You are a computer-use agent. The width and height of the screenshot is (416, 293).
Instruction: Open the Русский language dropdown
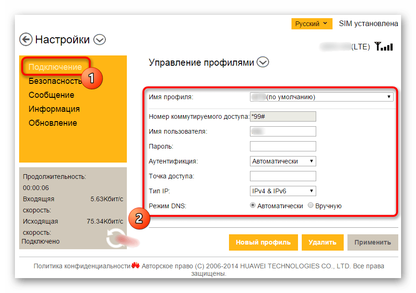pos(312,24)
